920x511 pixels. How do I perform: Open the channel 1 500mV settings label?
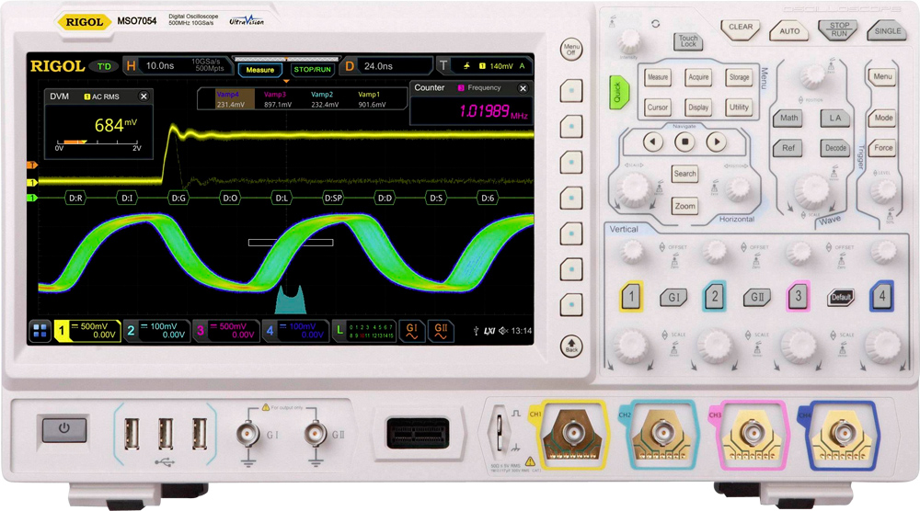click(x=86, y=331)
